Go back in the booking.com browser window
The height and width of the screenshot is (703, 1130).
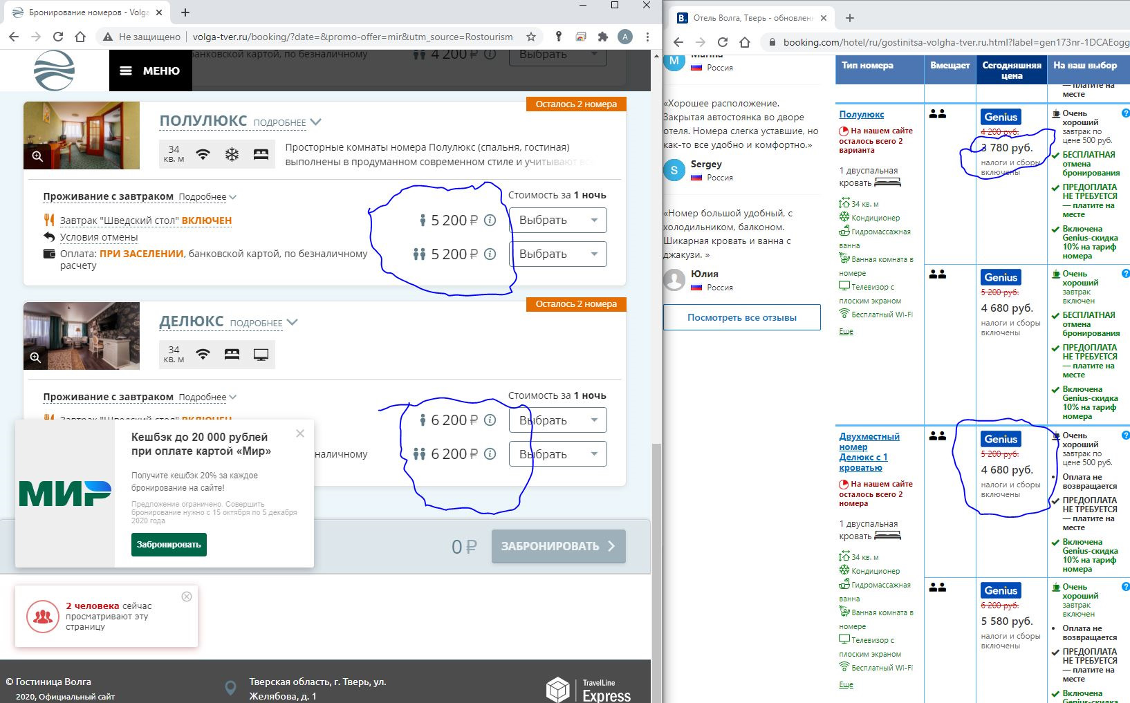tap(678, 42)
